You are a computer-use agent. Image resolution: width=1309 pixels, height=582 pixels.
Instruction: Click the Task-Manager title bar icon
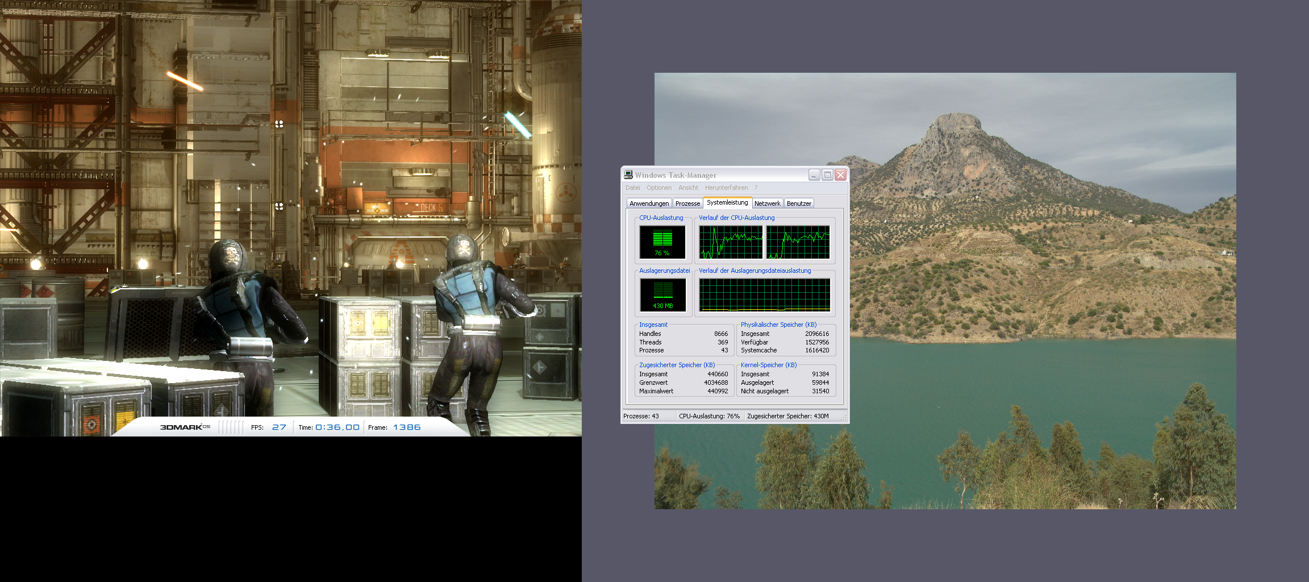coord(628,174)
